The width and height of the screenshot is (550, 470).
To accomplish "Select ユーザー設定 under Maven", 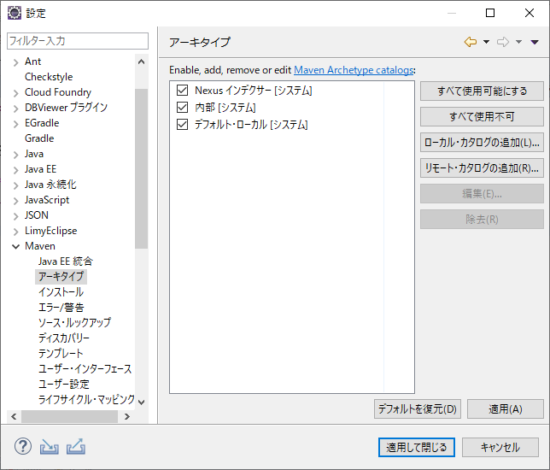I will pyautogui.click(x=64, y=384).
